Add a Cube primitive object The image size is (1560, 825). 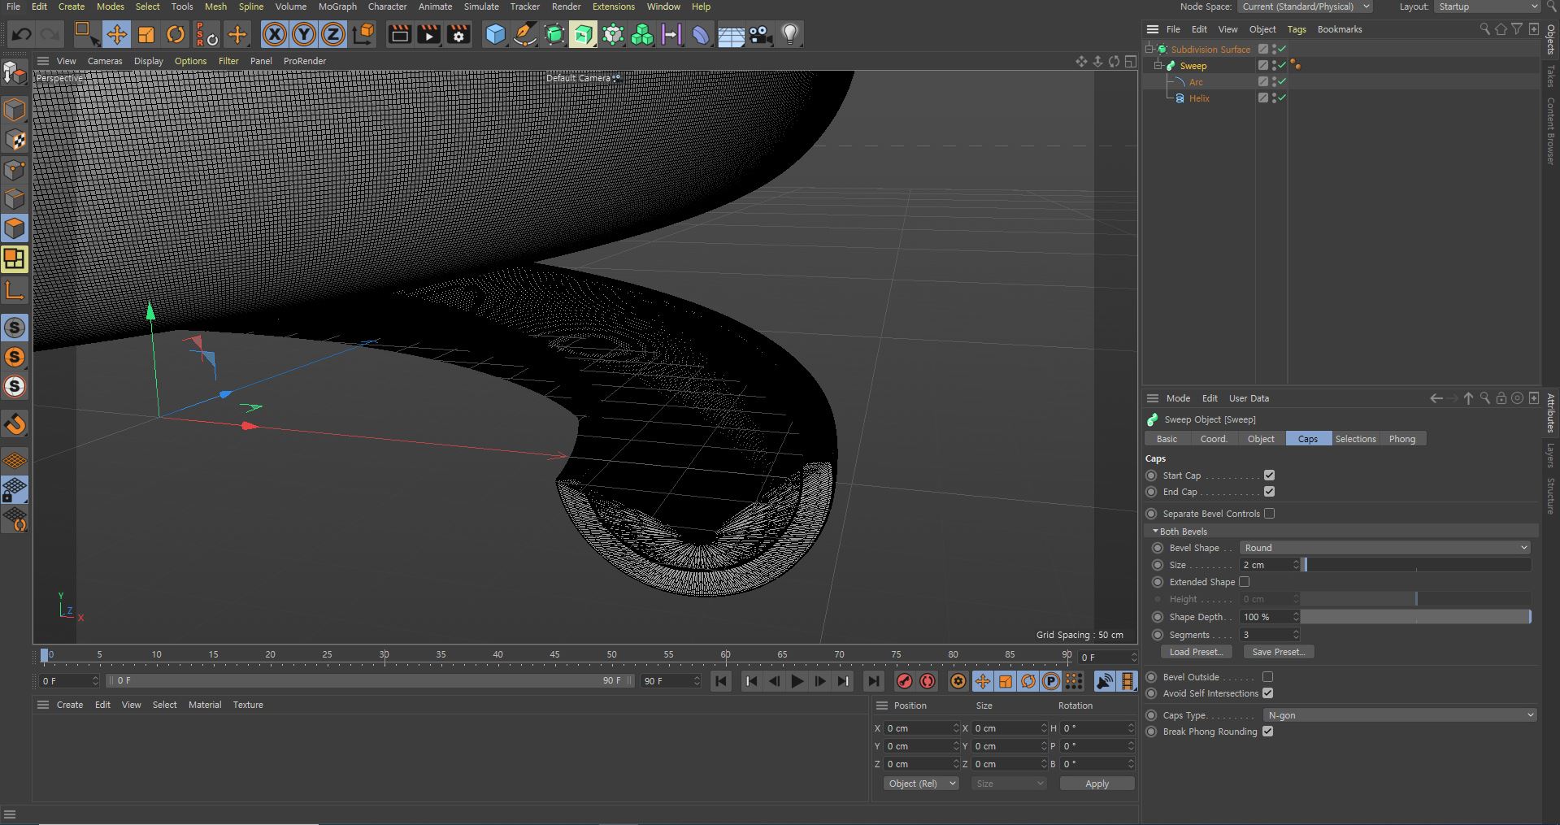[495, 34]
